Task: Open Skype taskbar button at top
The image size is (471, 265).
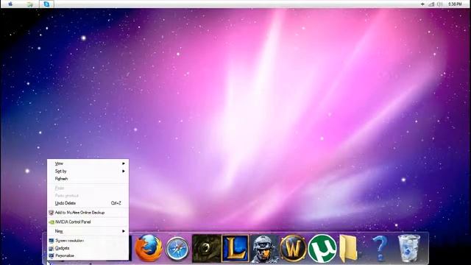Action: point(46,4)
